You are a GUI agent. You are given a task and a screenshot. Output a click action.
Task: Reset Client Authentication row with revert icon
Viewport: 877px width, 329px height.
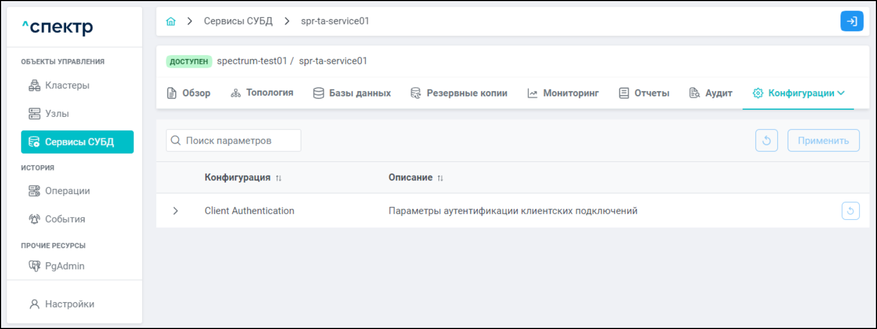click(x=850, y=211)
